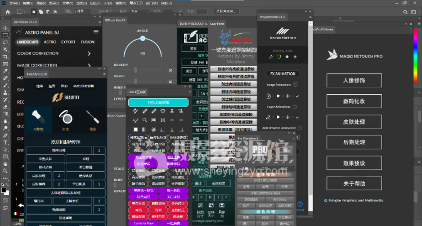Select the Frame tool
Screen dimensions: 422x226
click(x=5, y=64)
